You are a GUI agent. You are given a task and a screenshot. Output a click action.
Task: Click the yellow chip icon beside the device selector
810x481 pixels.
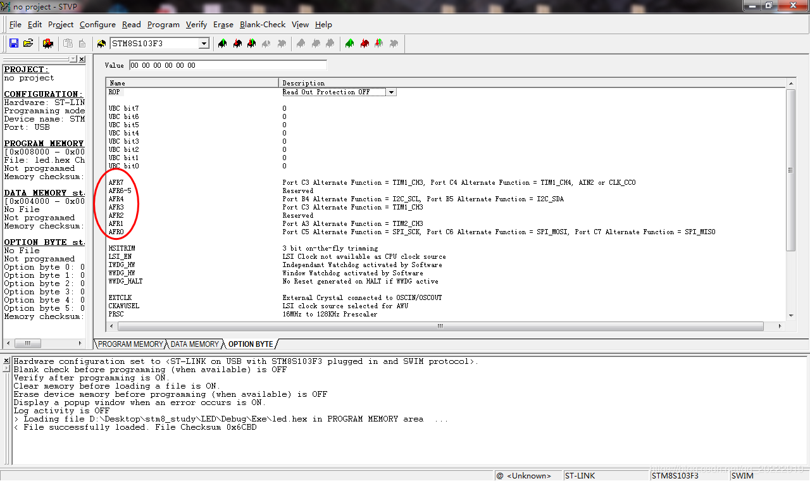101,44
